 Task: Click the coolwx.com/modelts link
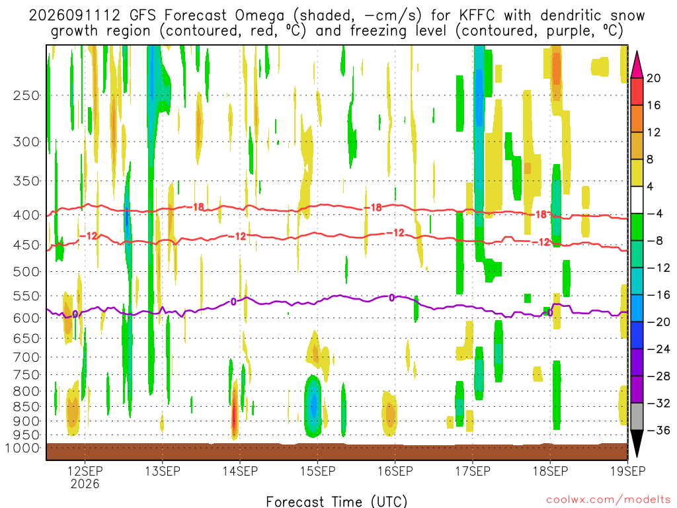coord(608,499)
